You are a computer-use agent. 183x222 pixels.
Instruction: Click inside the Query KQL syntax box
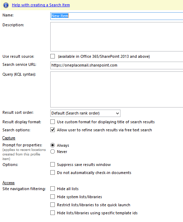tap(117, 90)
